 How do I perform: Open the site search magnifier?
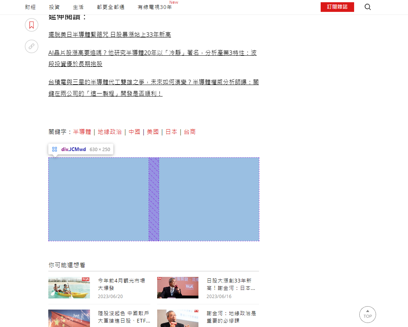(367, 7)
